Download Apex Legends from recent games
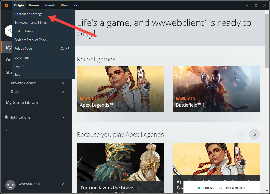The image size is (270, 194). point(120,89)
